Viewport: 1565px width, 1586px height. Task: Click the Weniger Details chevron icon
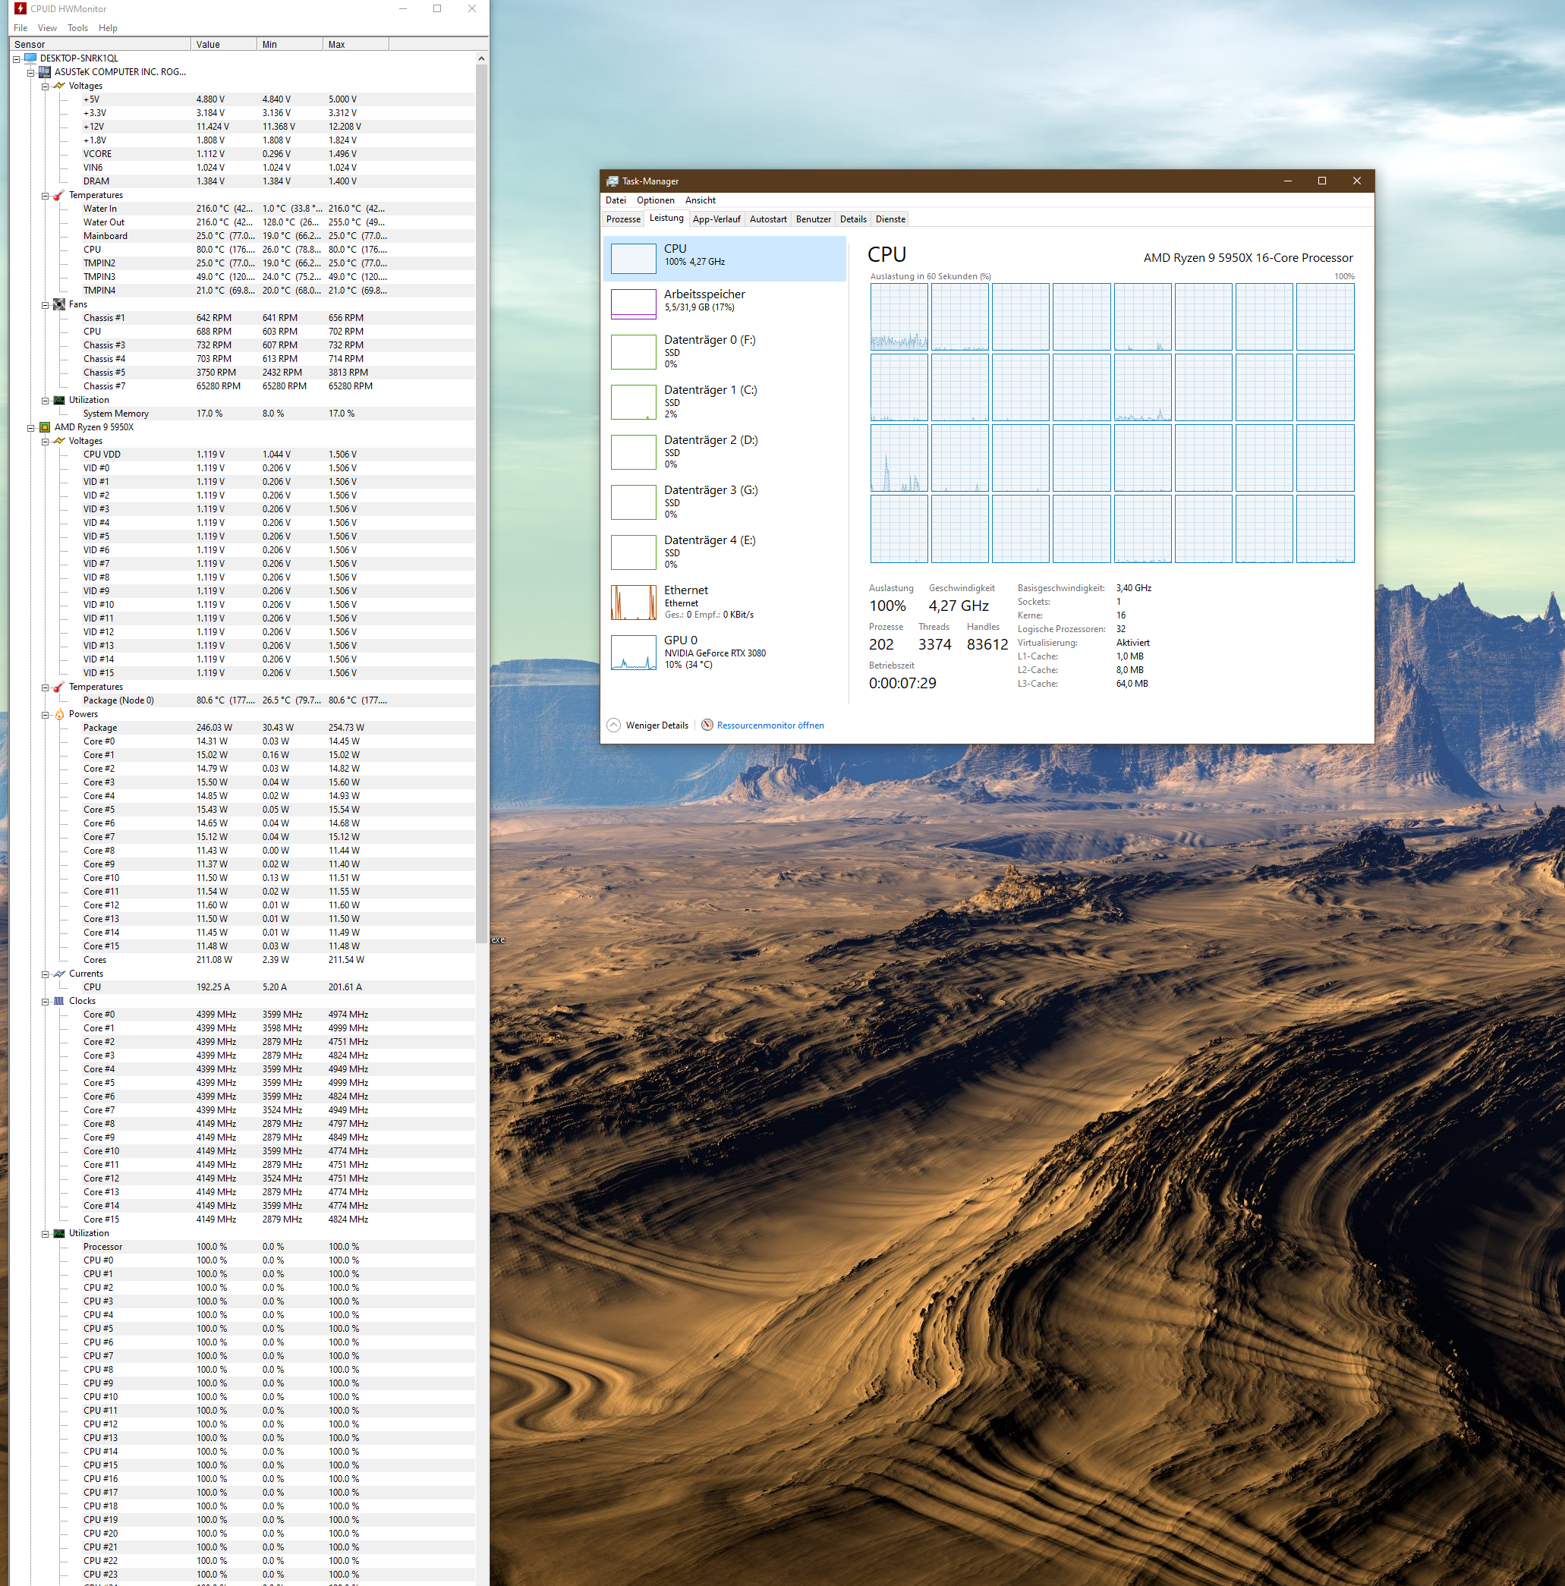613,725
